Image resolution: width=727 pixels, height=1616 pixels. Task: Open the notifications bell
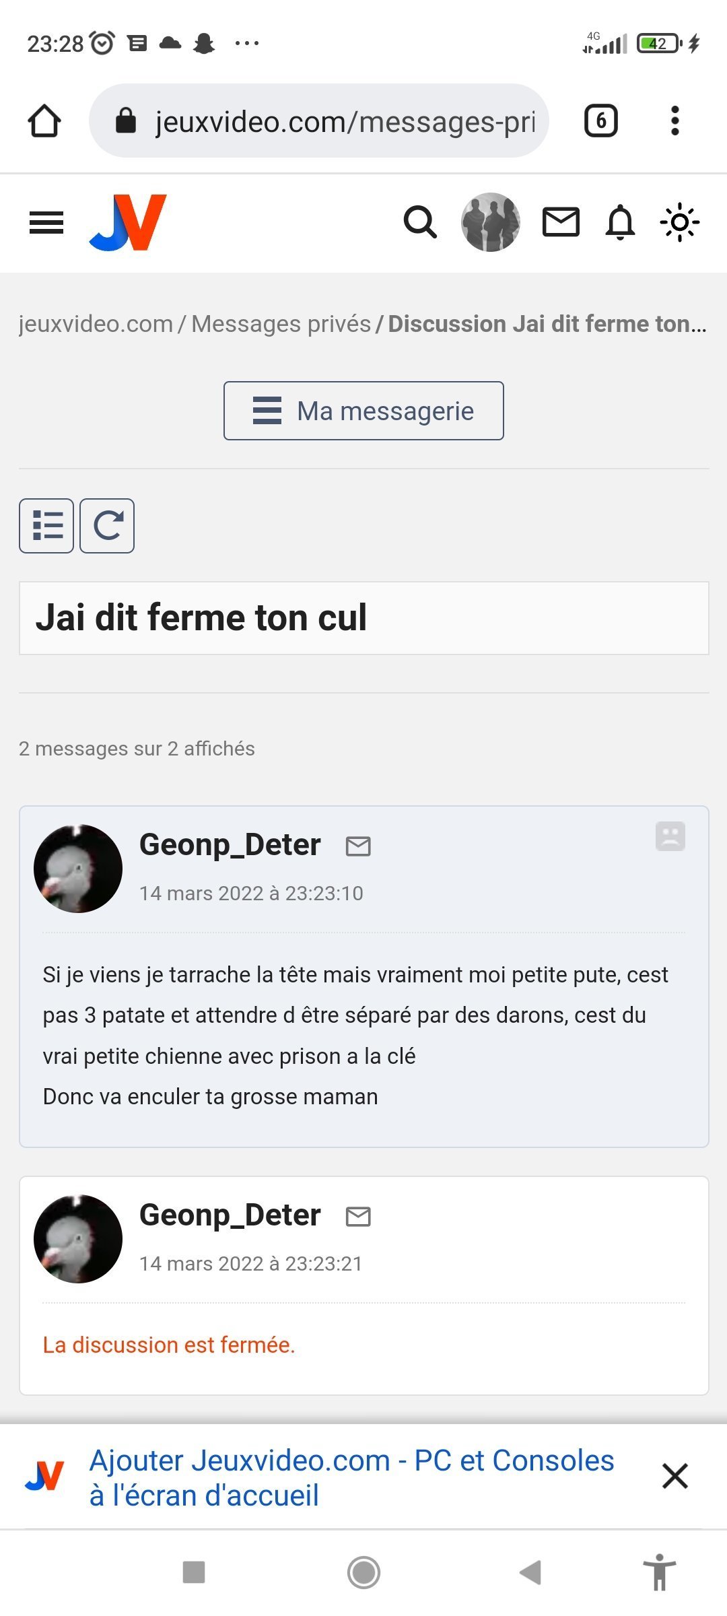pyautogui.click(x=620, y=222)
